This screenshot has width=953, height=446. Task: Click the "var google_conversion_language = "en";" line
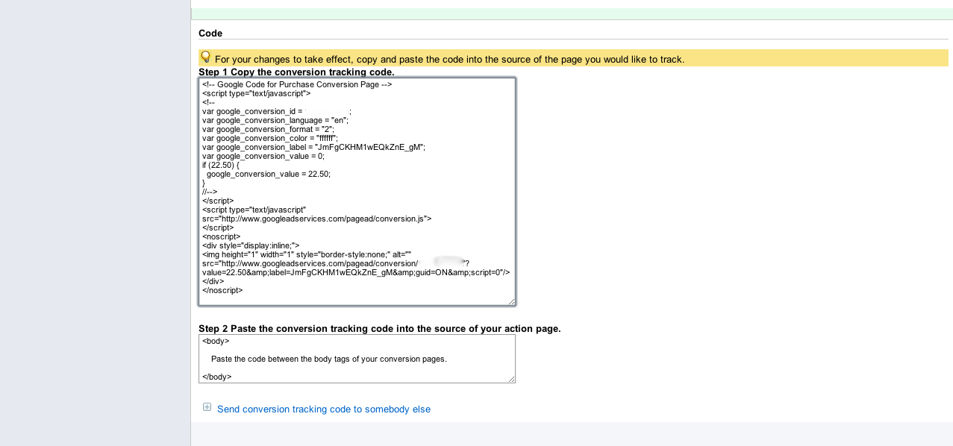pyautogui.click(x=275, y=120)
